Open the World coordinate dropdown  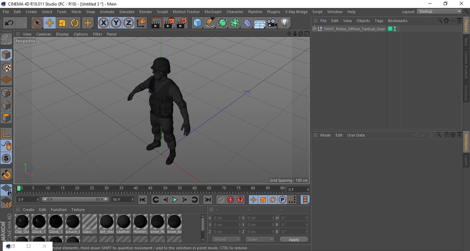226,239
